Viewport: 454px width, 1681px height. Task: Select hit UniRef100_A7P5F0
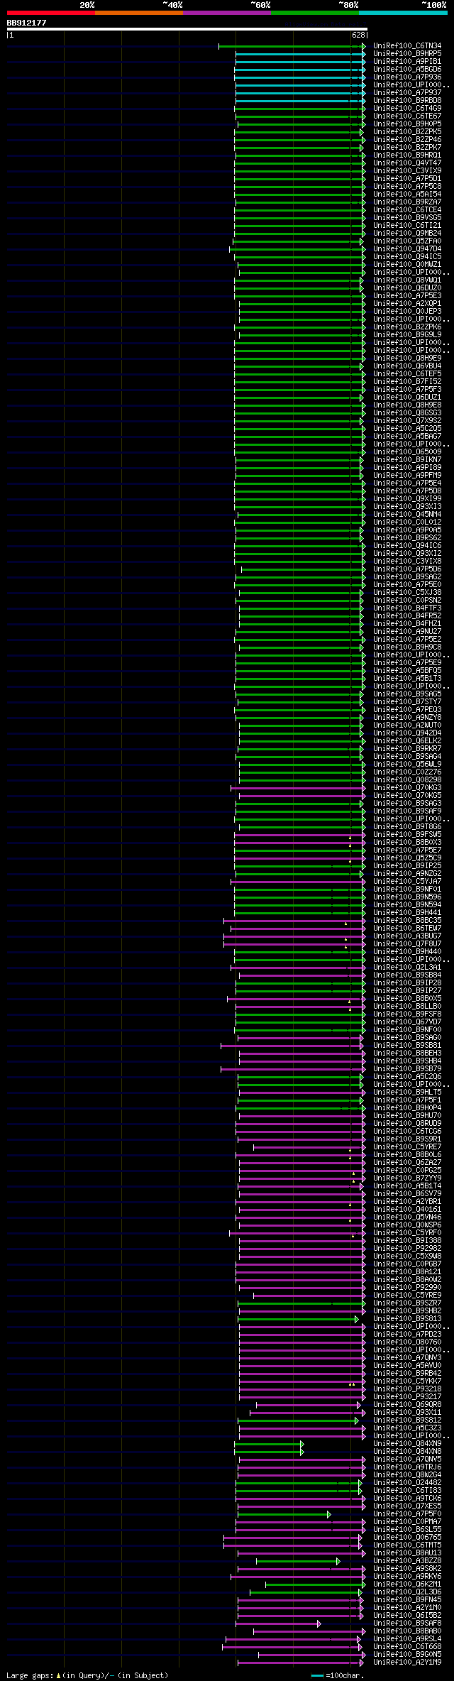(x=407, y=1514)
